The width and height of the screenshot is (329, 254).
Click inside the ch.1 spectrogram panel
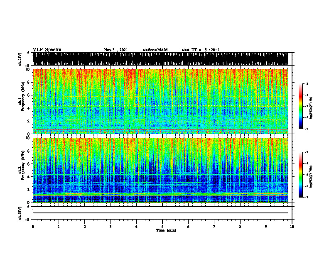pyautogui.click(x=160, y=101)
